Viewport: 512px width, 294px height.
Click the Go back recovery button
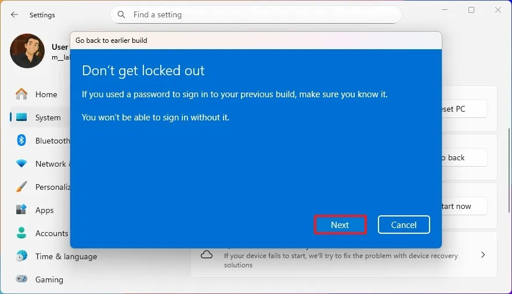pyautogui.click(x=463, y=157)
